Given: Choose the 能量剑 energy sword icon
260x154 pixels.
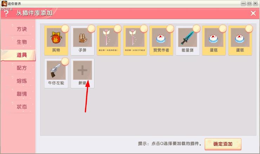Looking at the screenshot, I should click(x=188, y=37).
